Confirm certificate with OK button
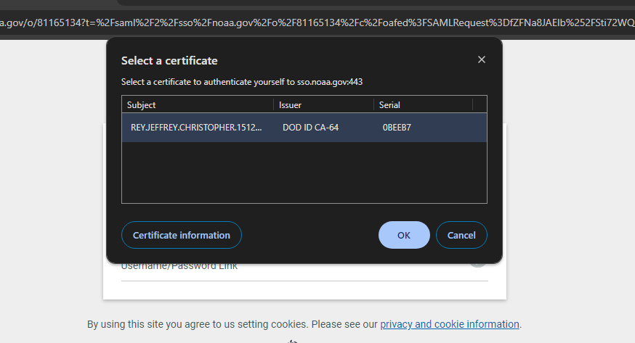635x343 pixels. (x=404, y=235)
